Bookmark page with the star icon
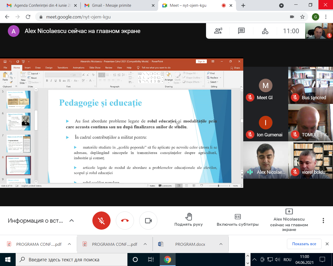The width and height of the screenshot is (333, 266). (302, 17)
